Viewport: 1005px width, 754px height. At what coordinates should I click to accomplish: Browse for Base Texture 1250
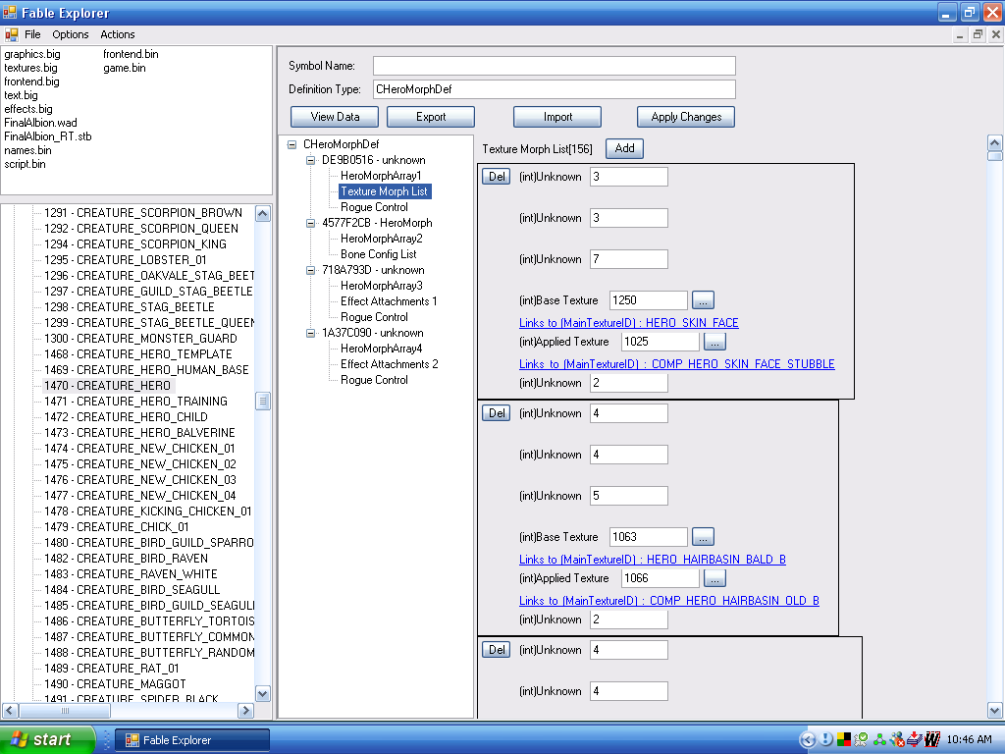coord(704,300)
